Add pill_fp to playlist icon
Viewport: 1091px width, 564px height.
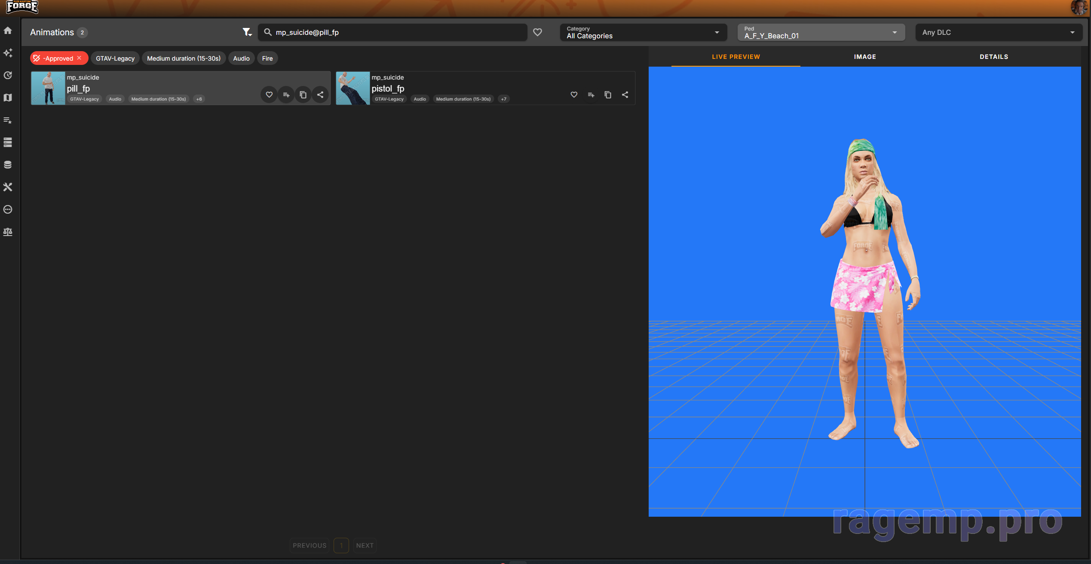pos(286,95)
